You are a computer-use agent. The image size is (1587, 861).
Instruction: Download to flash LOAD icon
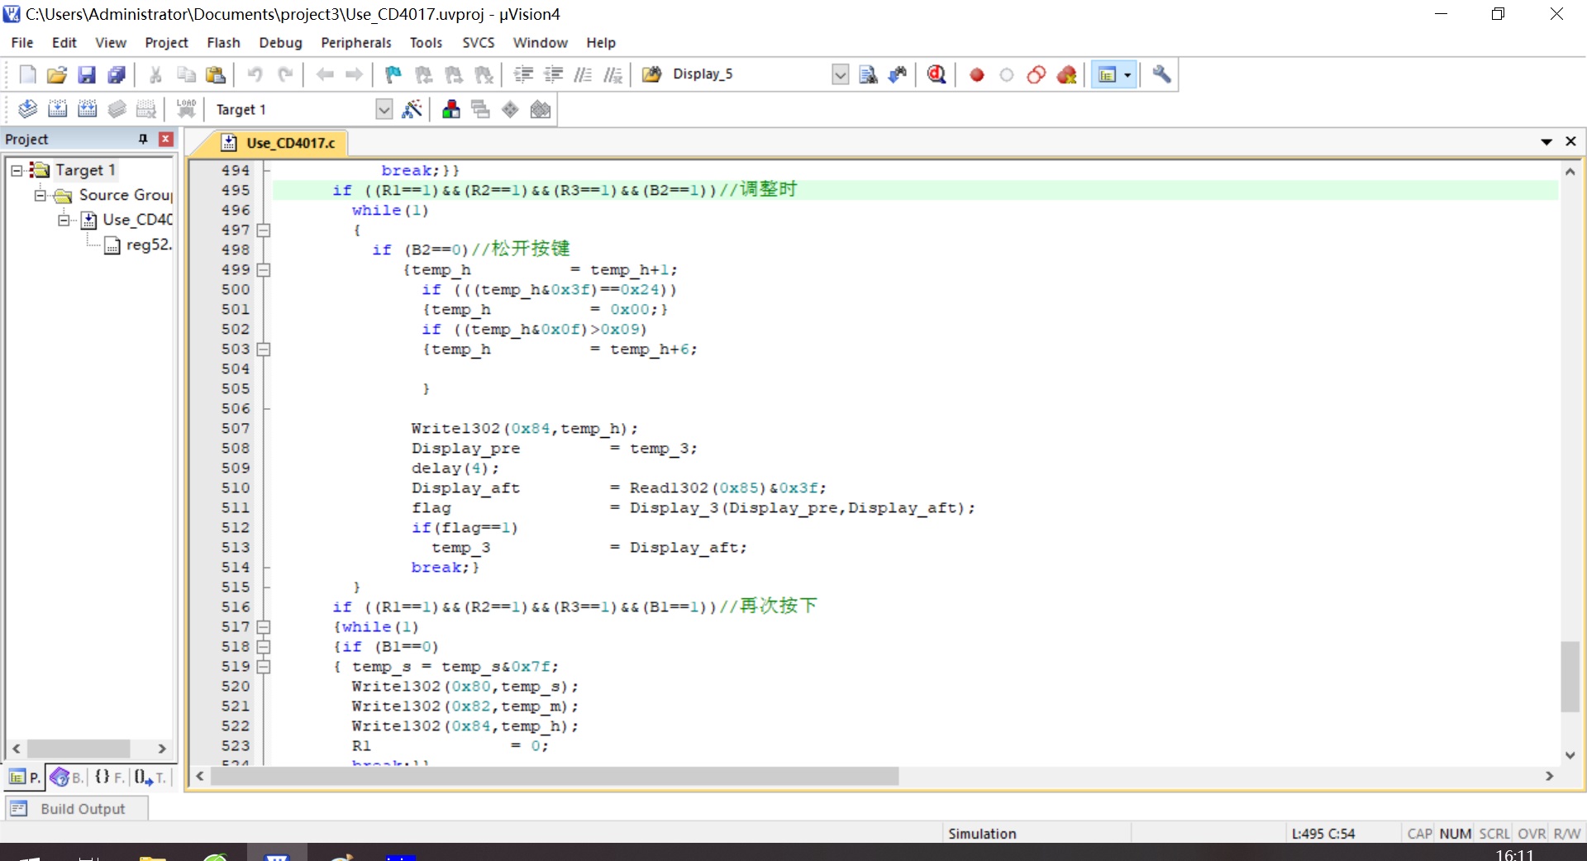click(186, 109)
